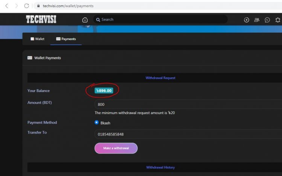Click the TECHVISI logo

coord(41,20)
